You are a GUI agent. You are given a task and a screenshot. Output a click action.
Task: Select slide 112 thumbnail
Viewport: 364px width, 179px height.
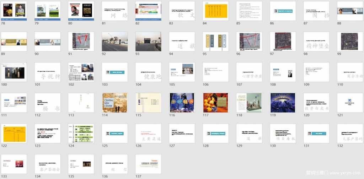(x=47, y=103)
